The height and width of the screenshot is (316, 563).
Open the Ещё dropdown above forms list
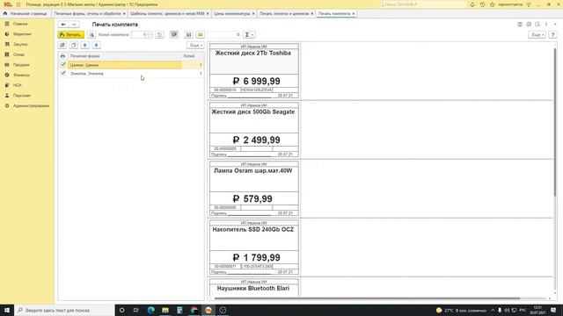195,46
